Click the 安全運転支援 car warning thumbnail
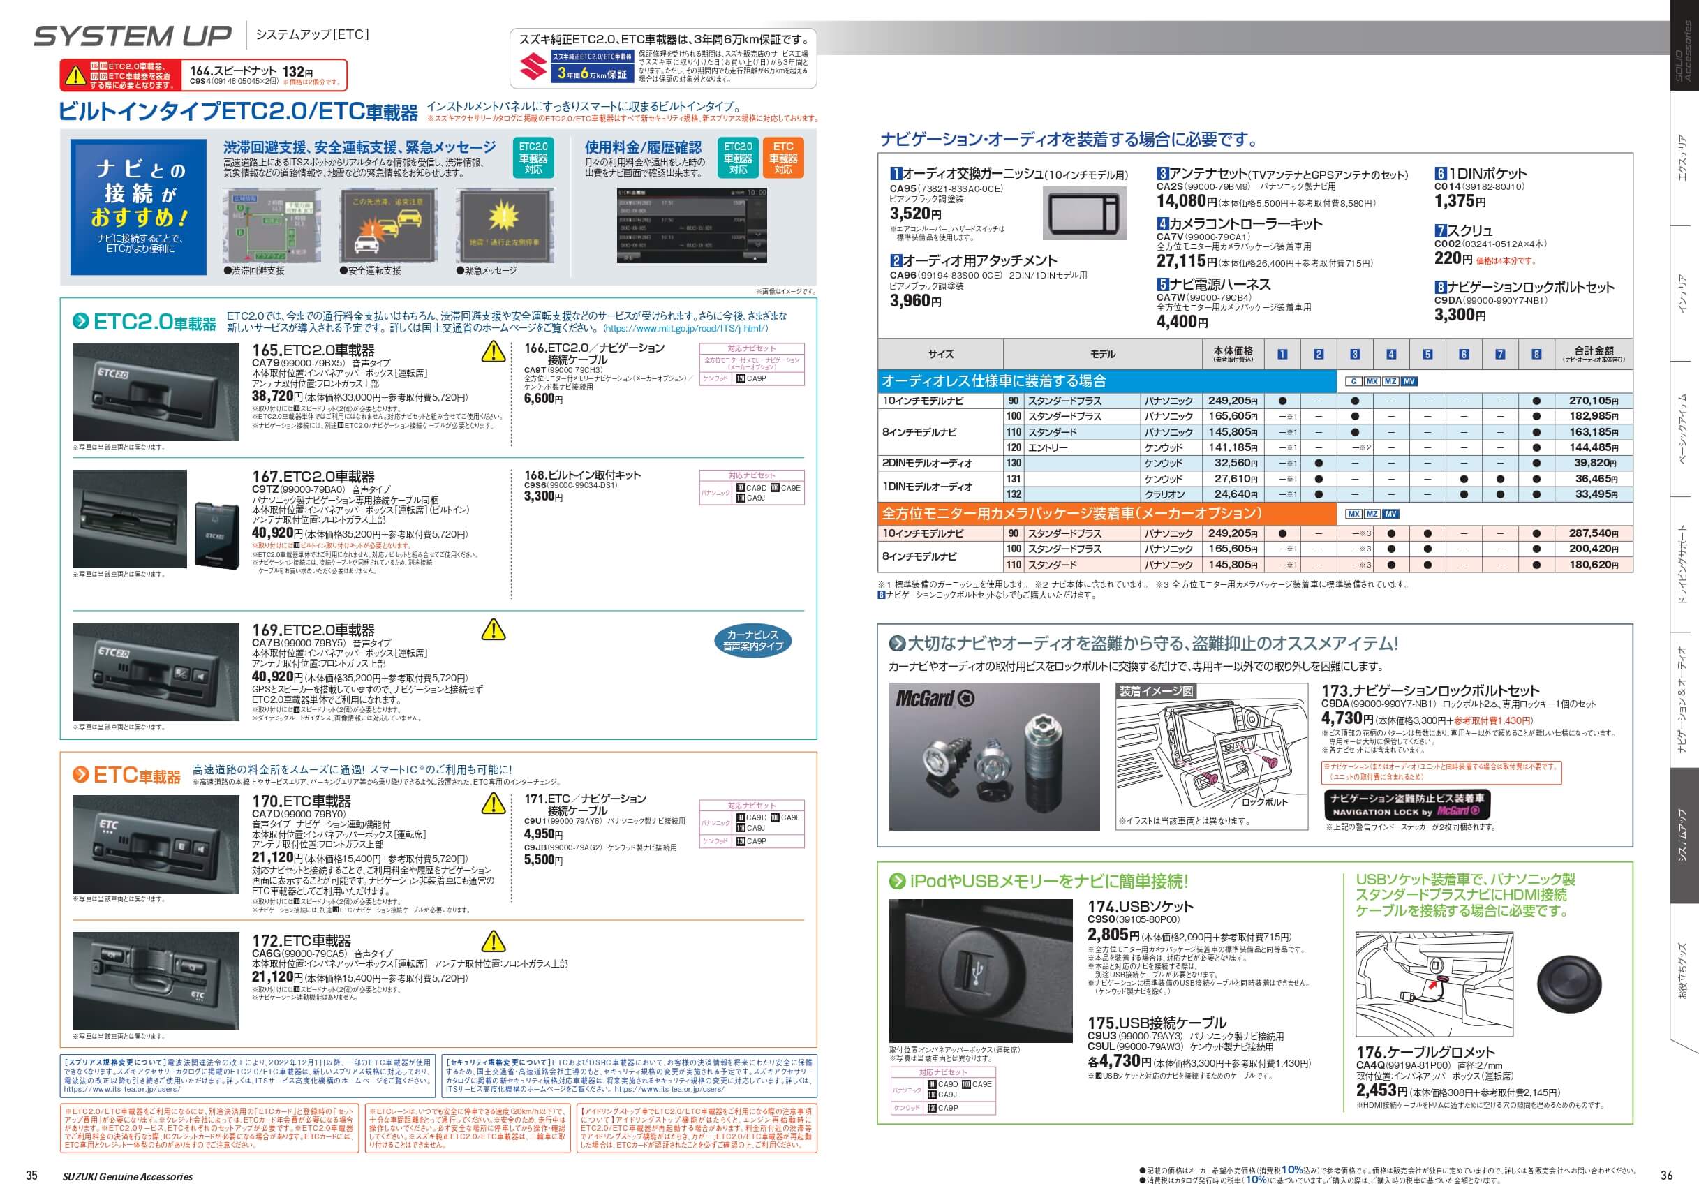The image size is (1699, 1200). pos(389,225)
